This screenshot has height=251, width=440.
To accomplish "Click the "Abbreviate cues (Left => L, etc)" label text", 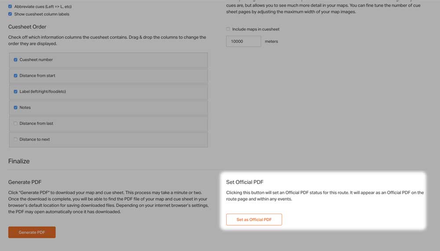I will point(43,7).
